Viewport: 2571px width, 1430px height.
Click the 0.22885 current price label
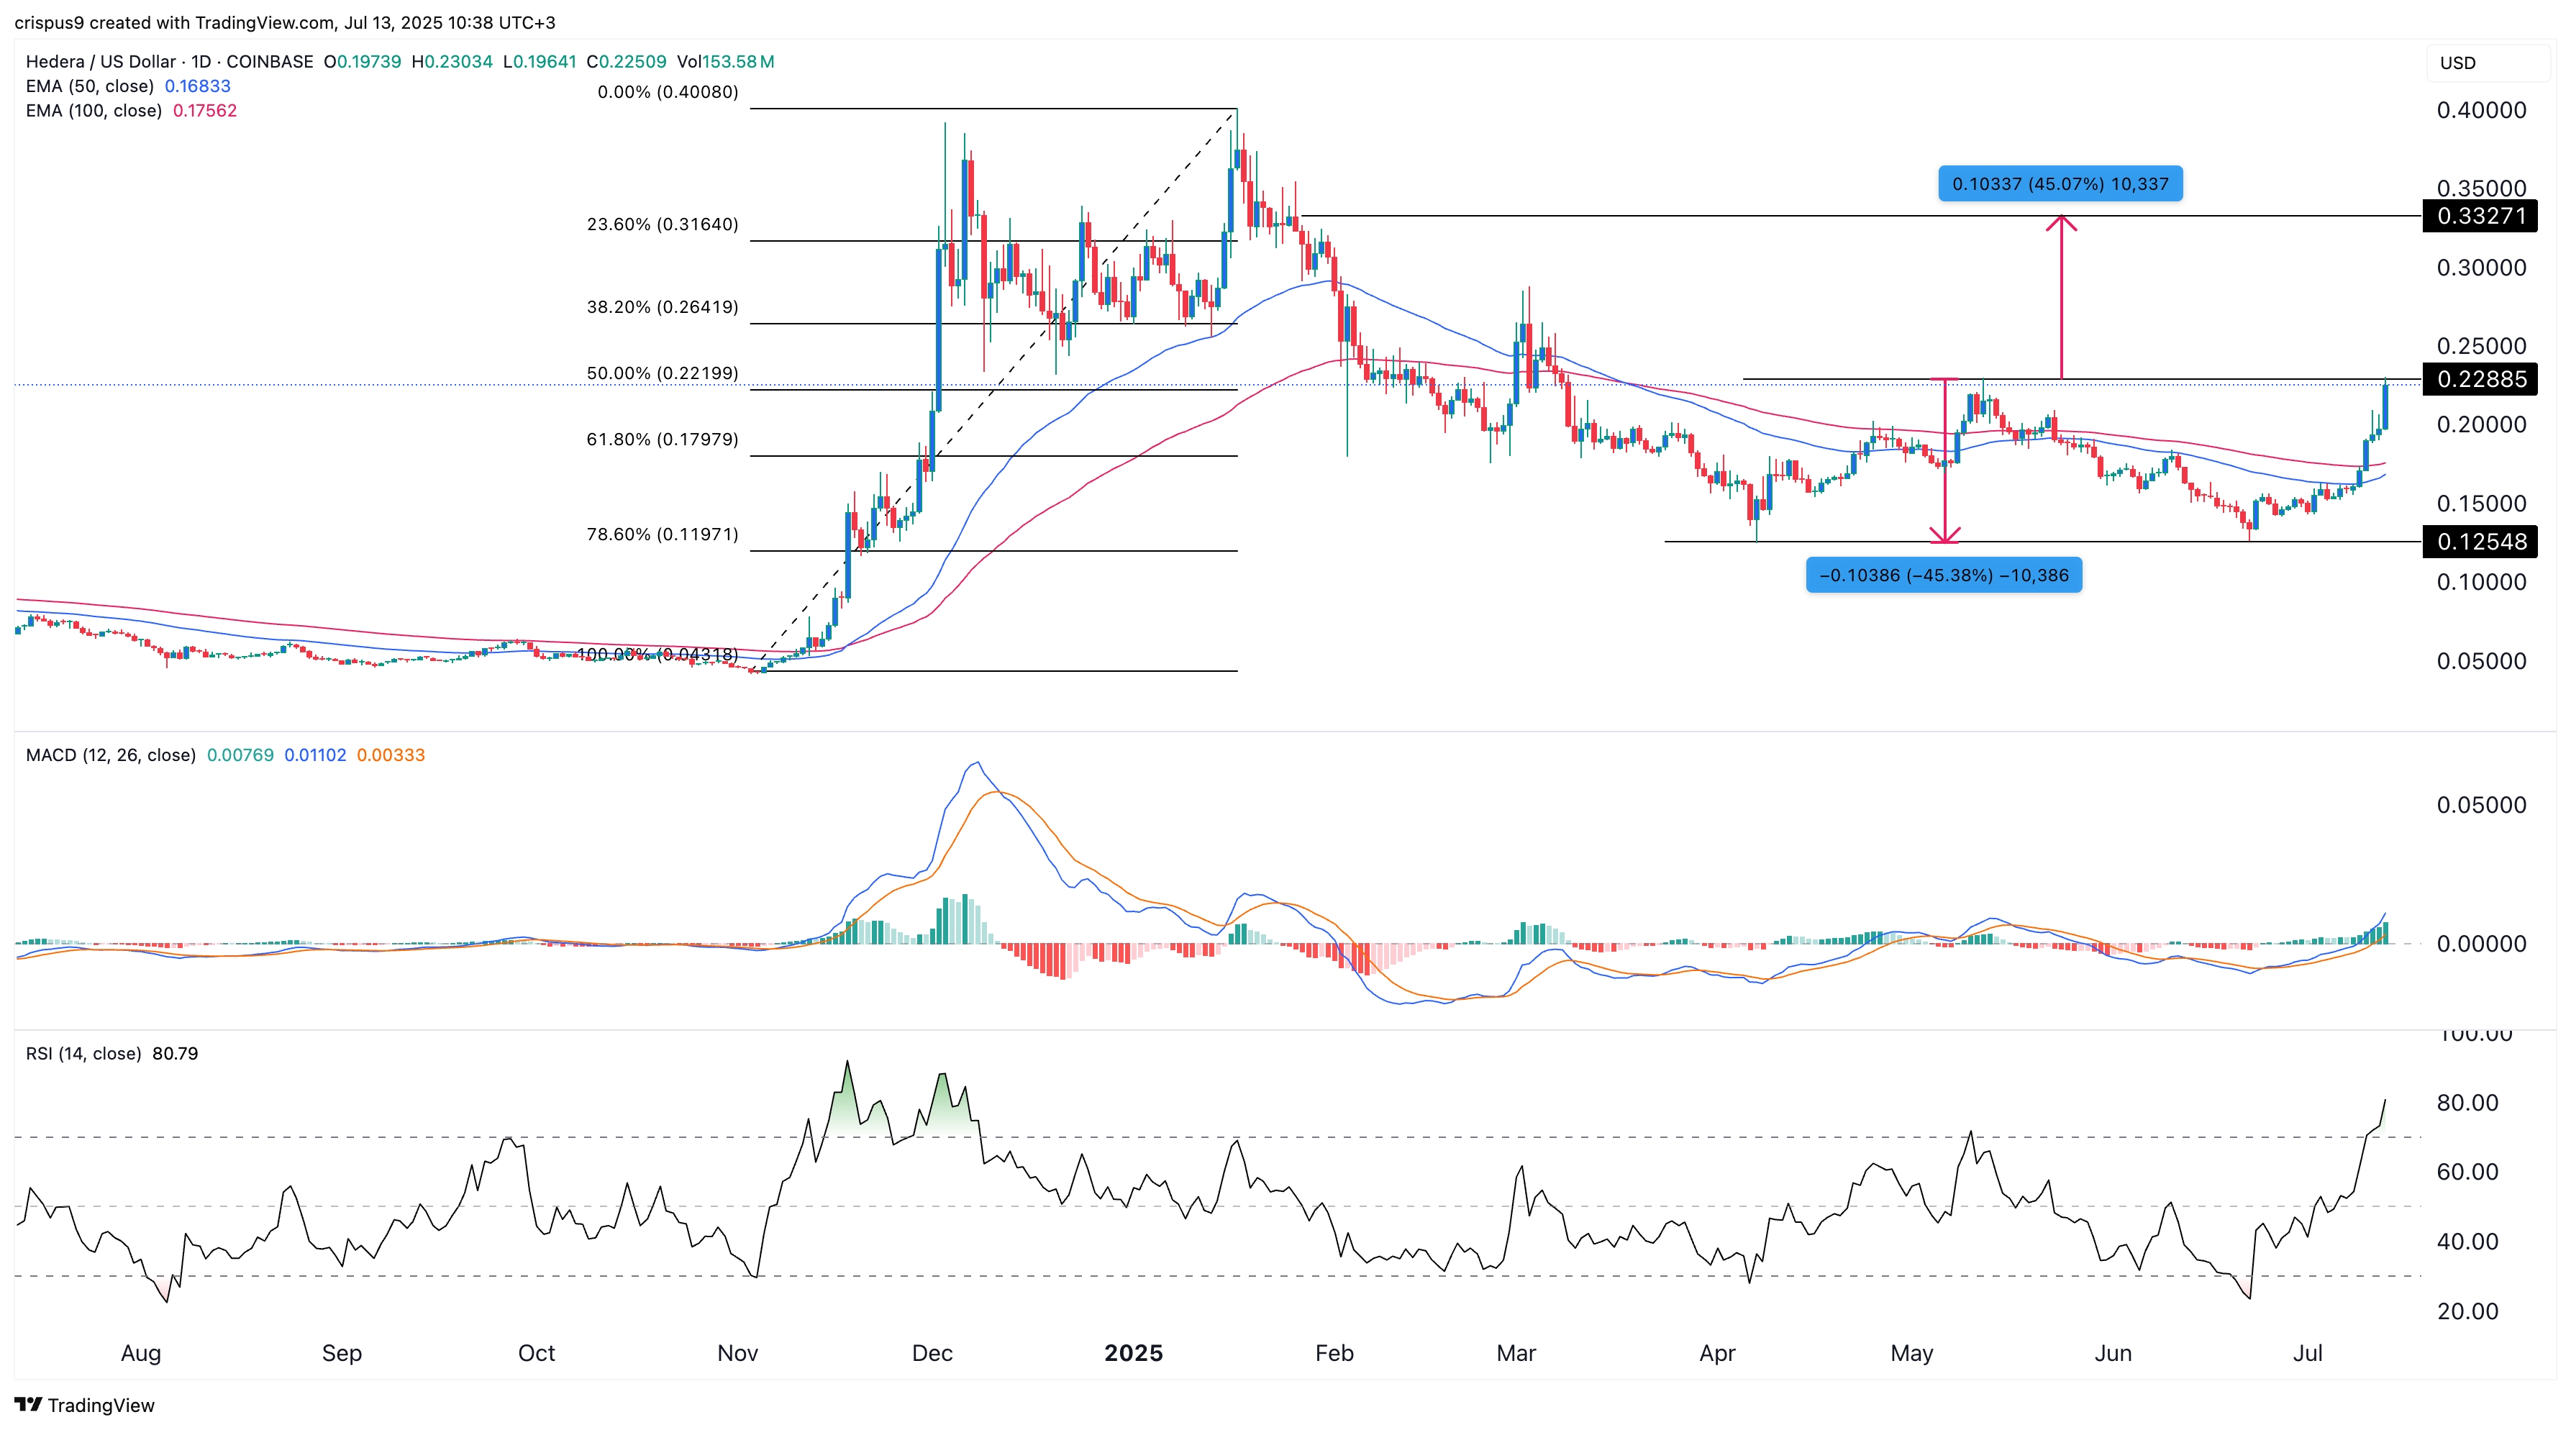coord(2480,379)
